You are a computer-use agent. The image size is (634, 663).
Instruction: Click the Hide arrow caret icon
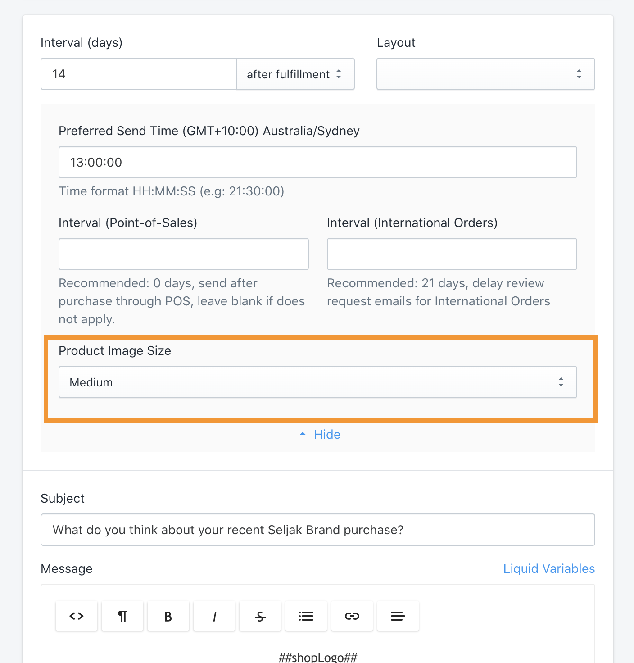pos(303,434)
